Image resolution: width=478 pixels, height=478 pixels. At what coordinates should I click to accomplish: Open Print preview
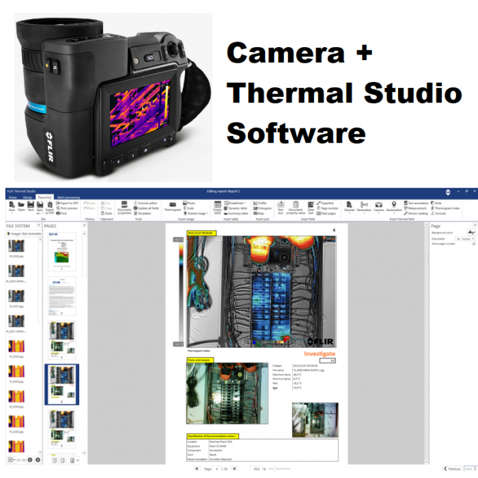67,208
